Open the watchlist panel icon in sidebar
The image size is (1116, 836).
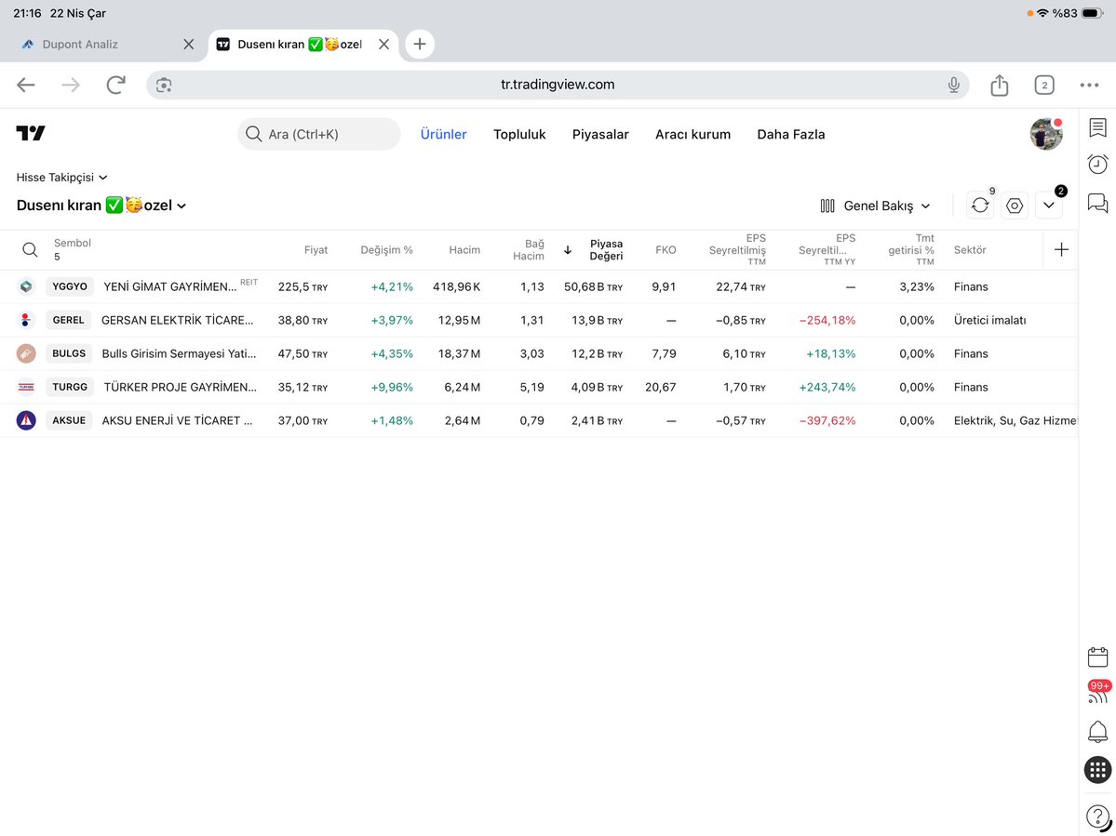click(1097, 128)
